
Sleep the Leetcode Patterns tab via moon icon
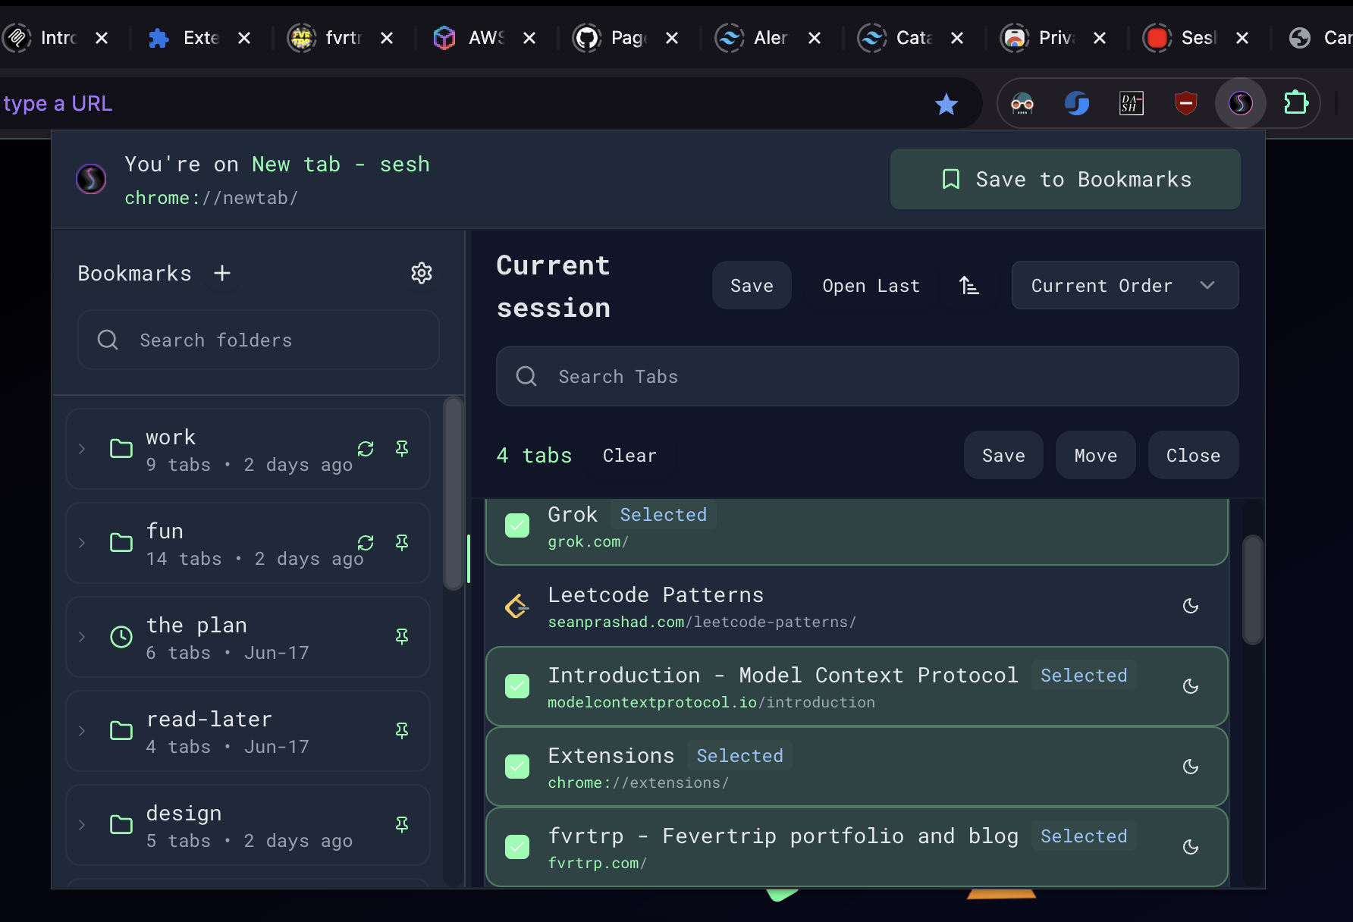[x=1191, y=606]
